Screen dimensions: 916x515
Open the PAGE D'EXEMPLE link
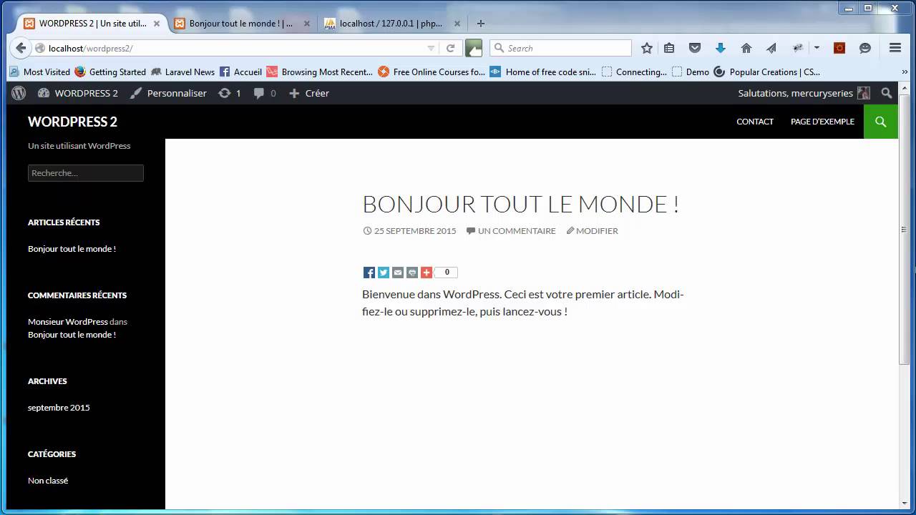pos(822,122)
